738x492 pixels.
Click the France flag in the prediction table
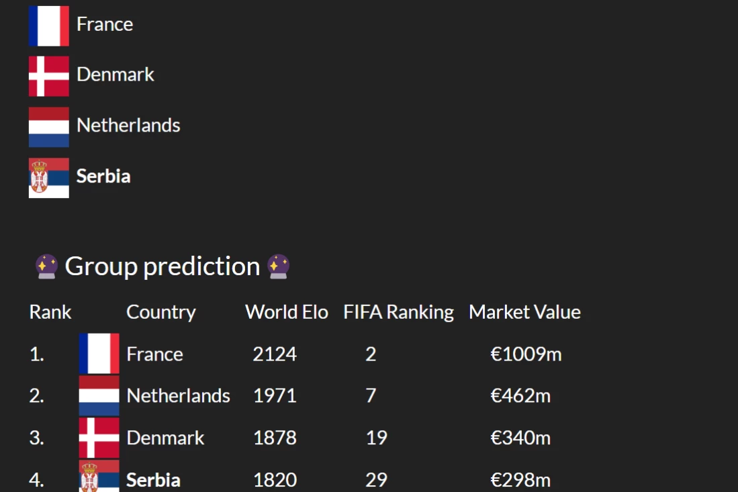99,354
